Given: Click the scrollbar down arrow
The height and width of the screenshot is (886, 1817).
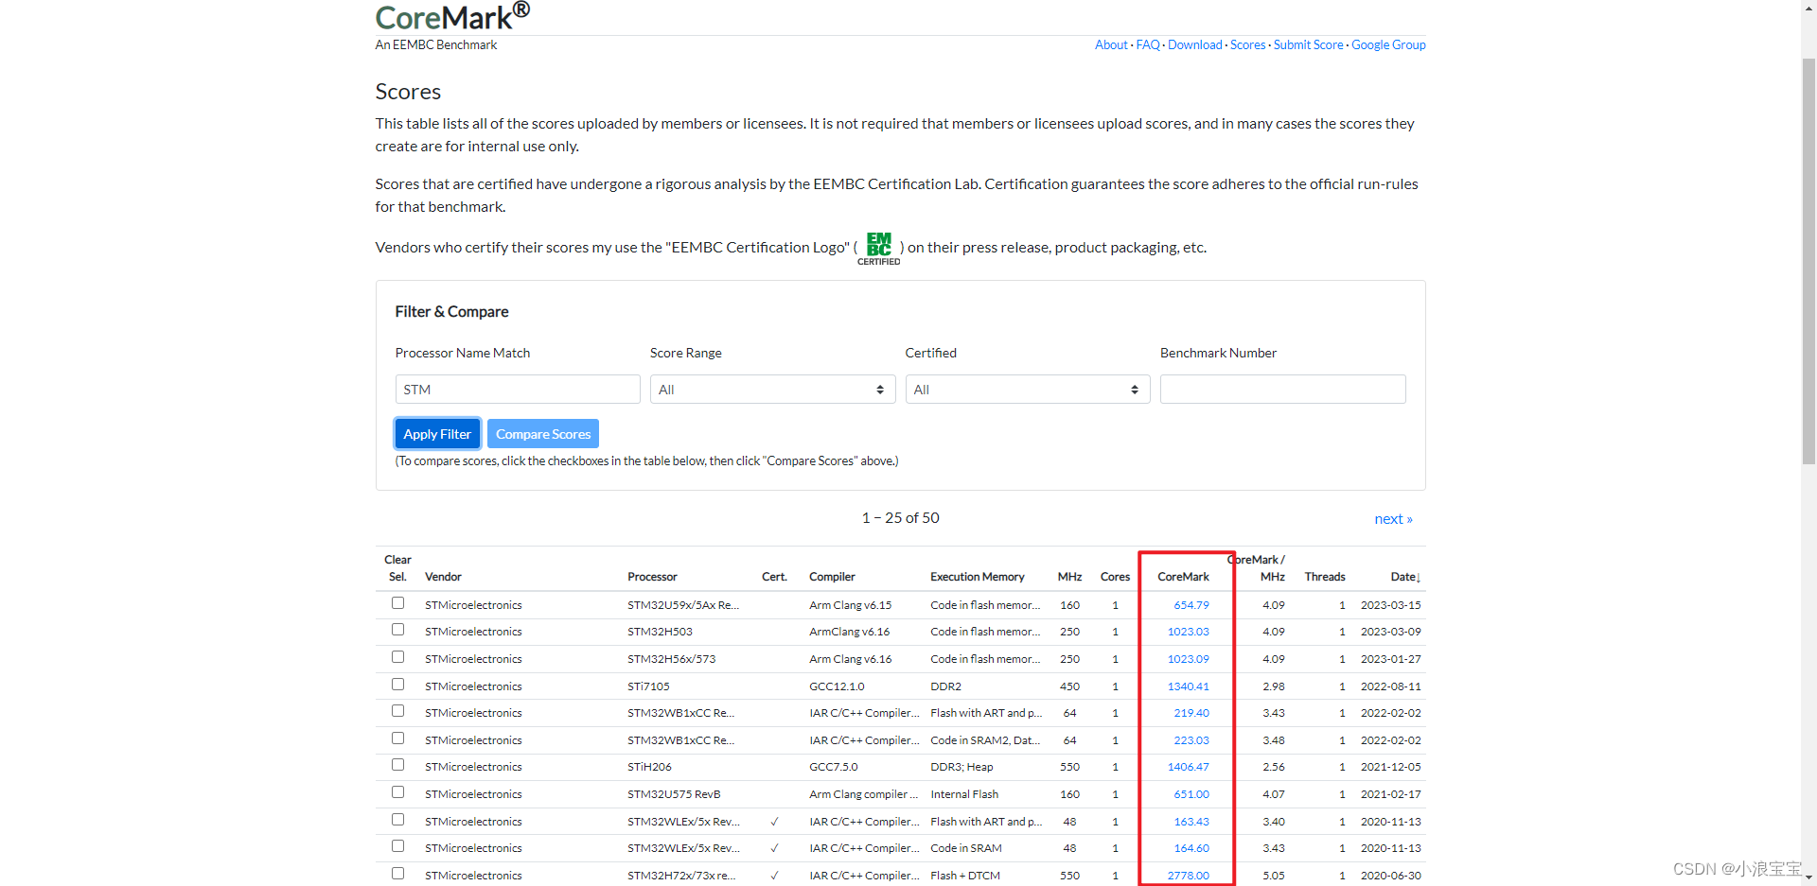Looking at the screenshot, I should point(1808,878).
